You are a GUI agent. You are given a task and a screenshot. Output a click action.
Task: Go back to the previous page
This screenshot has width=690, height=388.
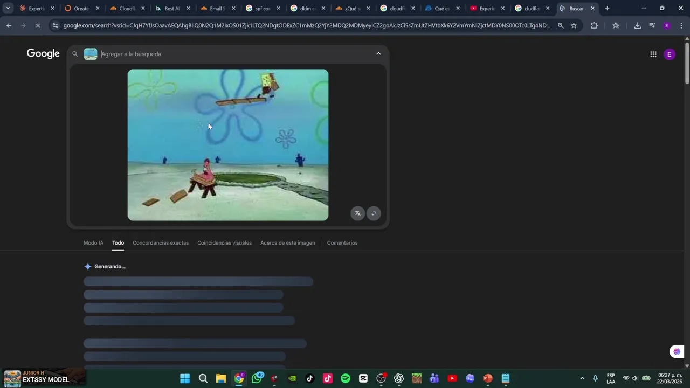tap(9, 25)
